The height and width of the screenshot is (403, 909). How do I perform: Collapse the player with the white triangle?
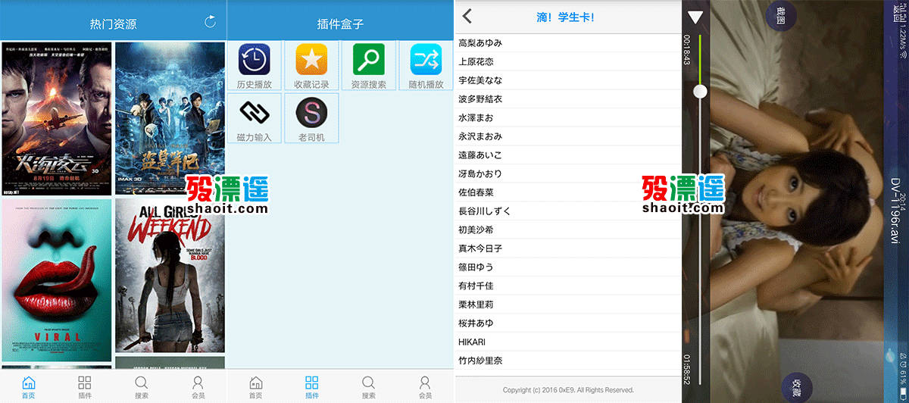pos(695,17)
